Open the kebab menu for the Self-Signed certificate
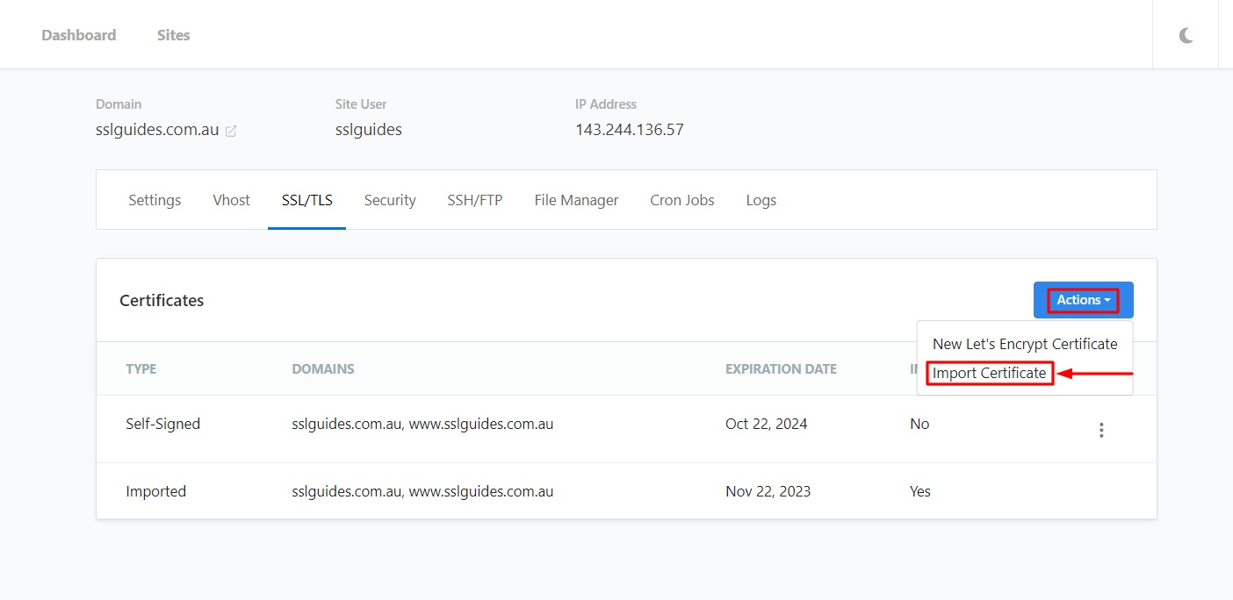The height and width of the screenshot is (600, 1233). (x=1100, y=430)
